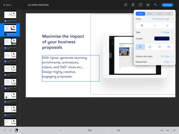Toggle bold (B) formatting
The height and width of the screenshot is (134, 179).
[142, 26]
